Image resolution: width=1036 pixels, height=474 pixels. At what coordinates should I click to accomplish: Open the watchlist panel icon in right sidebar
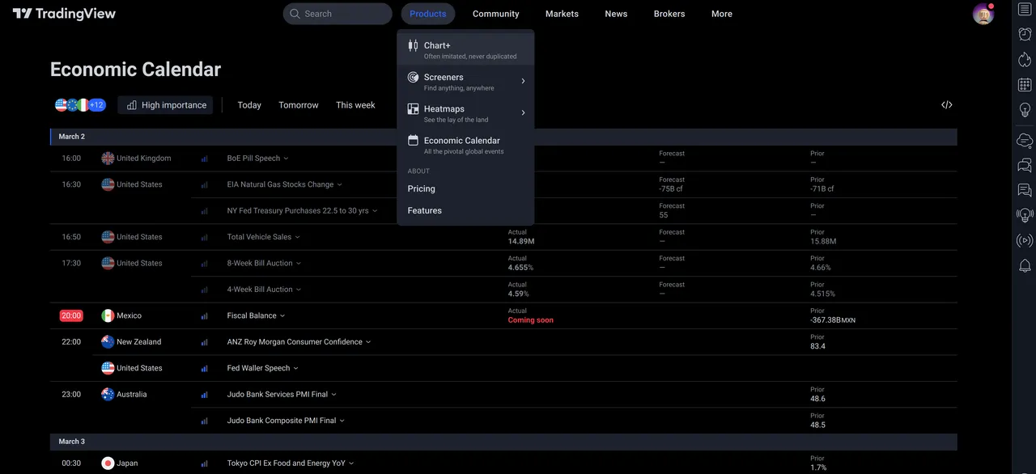[x=1025, y=9]
